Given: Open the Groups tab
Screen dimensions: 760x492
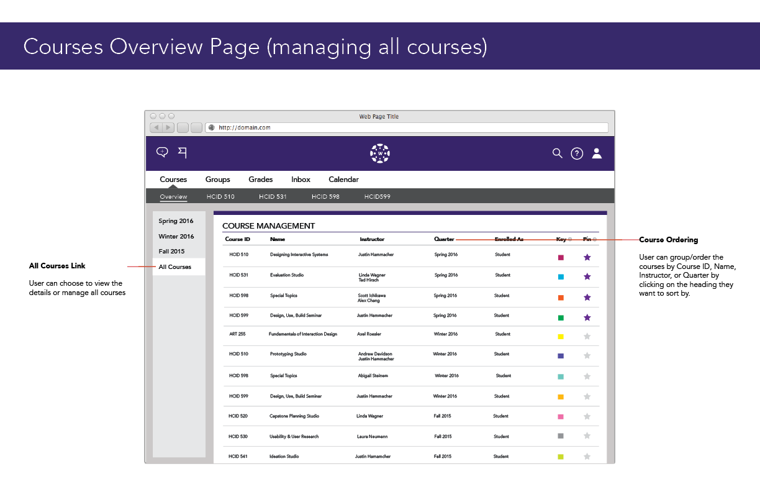Looking at the screenshot, I should (x=218, y=180).
